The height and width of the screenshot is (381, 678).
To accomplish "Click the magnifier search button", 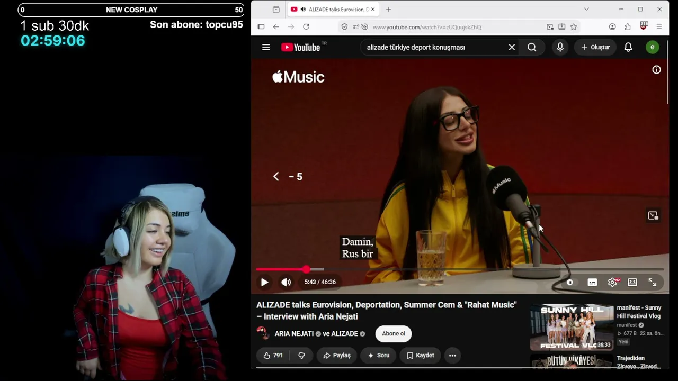I will coord(532,47).
